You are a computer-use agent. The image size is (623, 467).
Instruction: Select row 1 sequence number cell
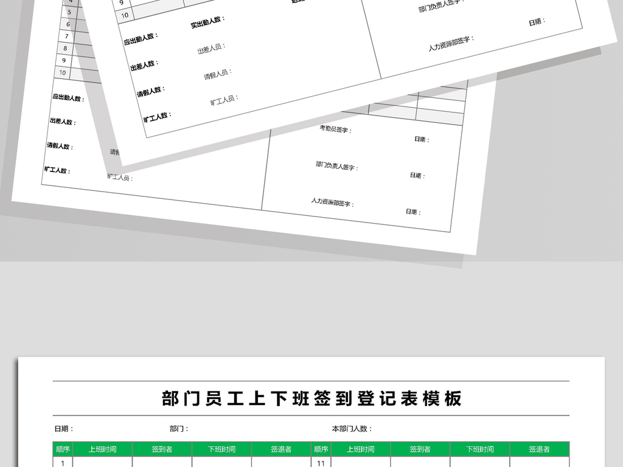point(61,463)
